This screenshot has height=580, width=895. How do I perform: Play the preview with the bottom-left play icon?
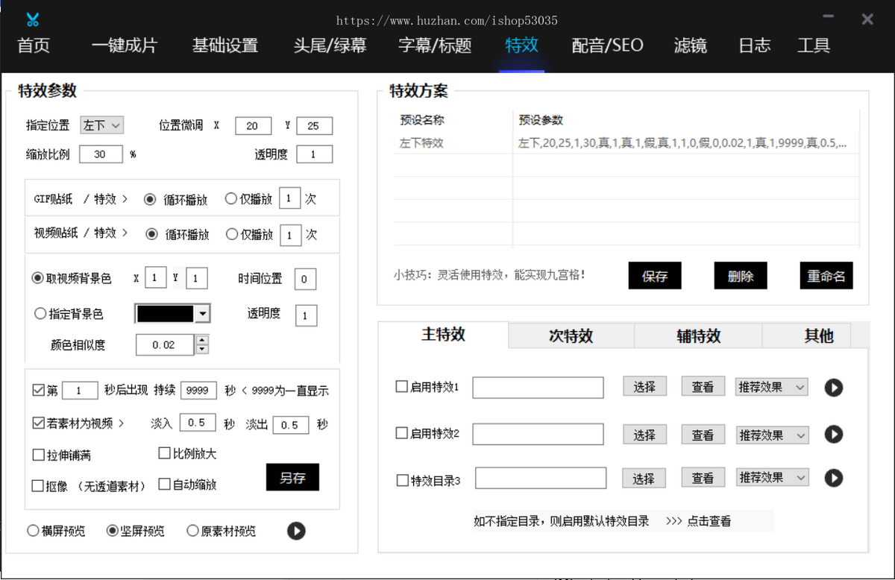pos(296,531)
